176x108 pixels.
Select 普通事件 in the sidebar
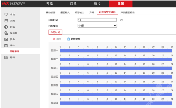coord(15,51)
